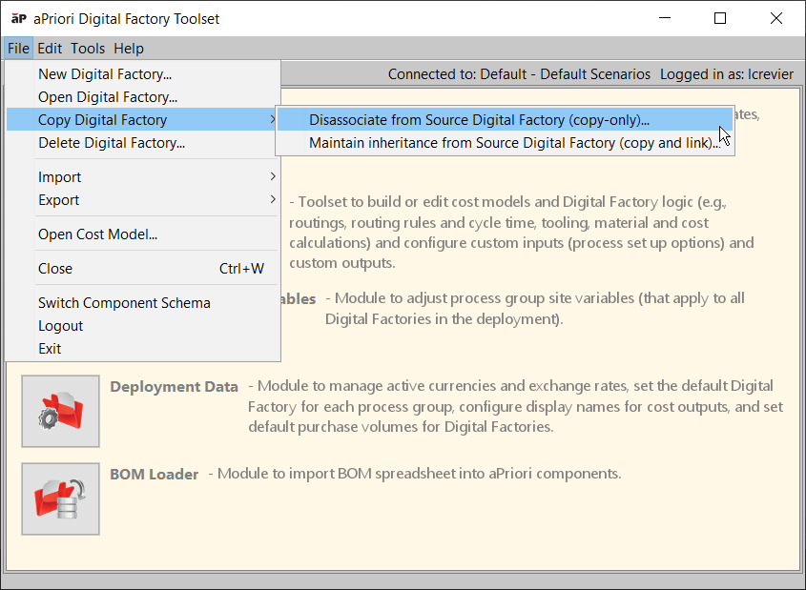Select the Import menu entry
This screenshot has height=590, width=806.
click(143, 177)
